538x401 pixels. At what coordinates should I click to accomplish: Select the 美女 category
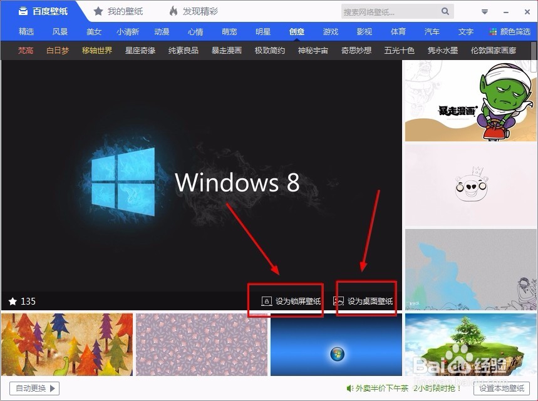[x=94, y=32]
